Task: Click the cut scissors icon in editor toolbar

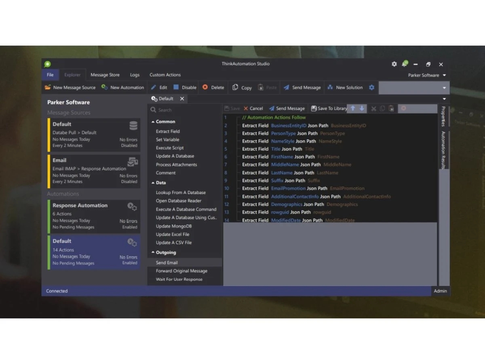Action: pos(373,108)
